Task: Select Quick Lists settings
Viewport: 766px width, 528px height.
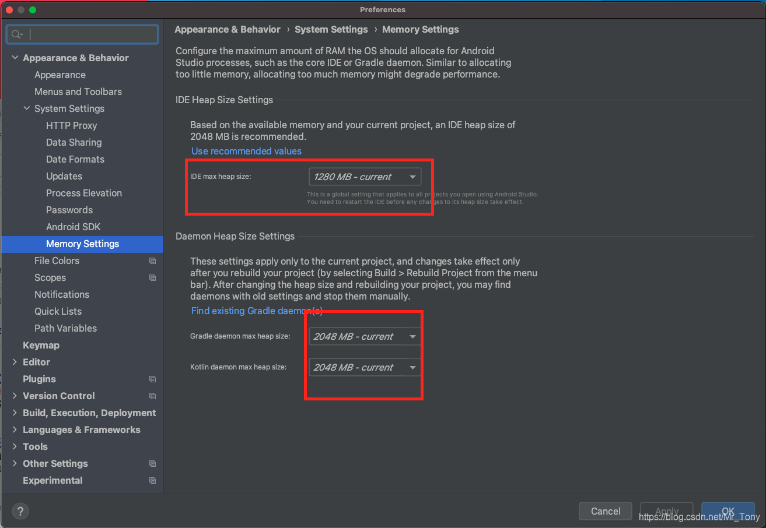Action: 58,311
